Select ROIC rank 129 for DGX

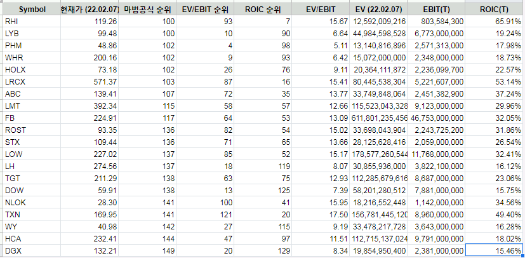[x=263, y=250]
